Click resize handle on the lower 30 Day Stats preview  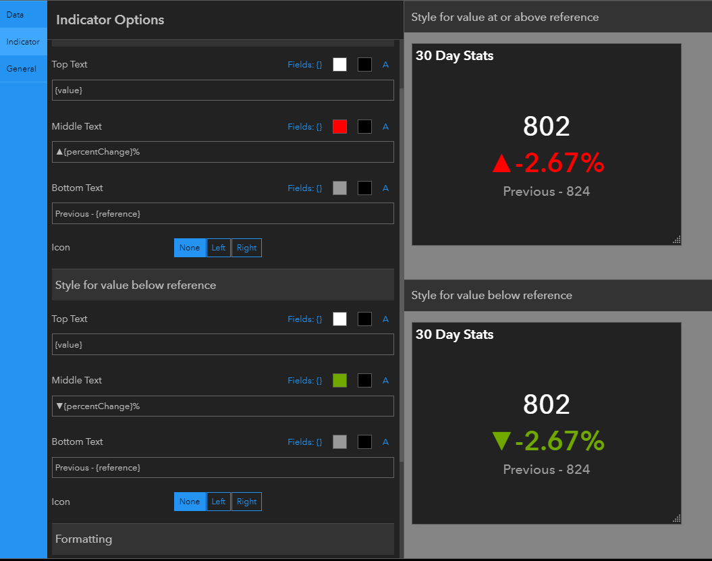pos(676,518)
